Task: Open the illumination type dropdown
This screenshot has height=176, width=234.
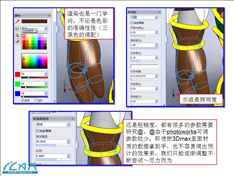Action: 156,17
